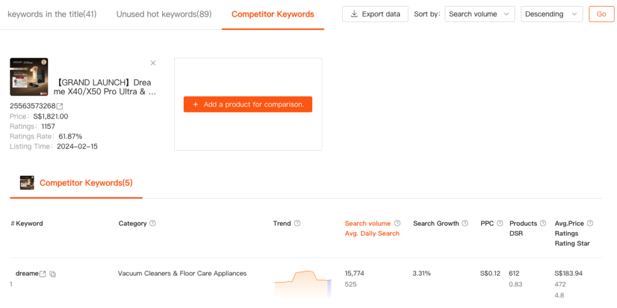Copy the dreame keyword using the copy icon
The height and width of the screenshot is (308, 617).
(53, 274)
